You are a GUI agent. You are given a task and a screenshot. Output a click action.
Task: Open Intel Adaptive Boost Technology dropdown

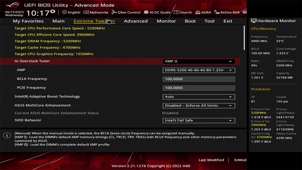click(x=199, y=97)
